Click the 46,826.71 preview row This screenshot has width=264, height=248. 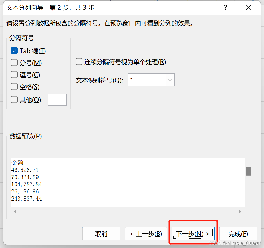25,170
